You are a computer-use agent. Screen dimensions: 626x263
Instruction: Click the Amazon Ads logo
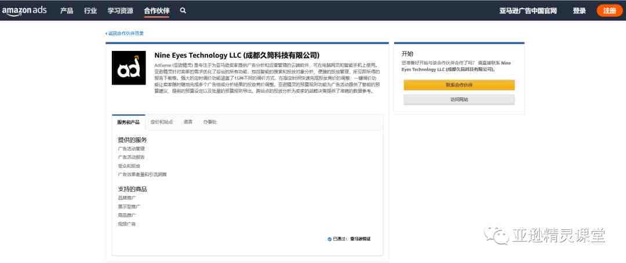[x=24, y=10]
